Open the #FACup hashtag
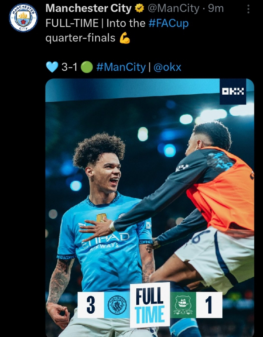The width and height of the screenshot is (263, 337). click(168, 23)
